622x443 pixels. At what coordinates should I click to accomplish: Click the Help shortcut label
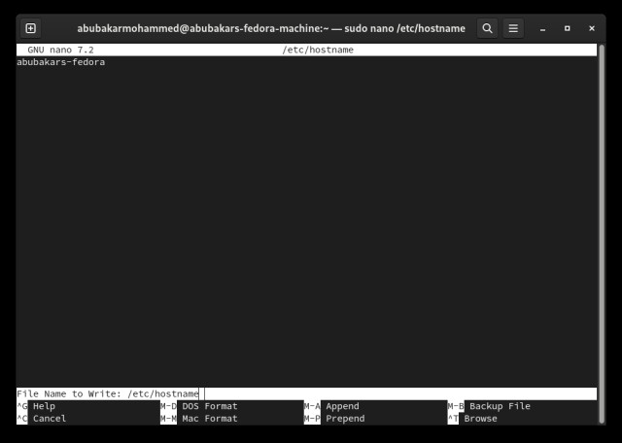(x=44, y=406)
